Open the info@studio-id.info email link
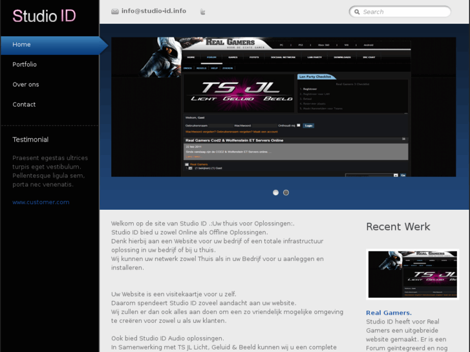 (x=154, y=11)
